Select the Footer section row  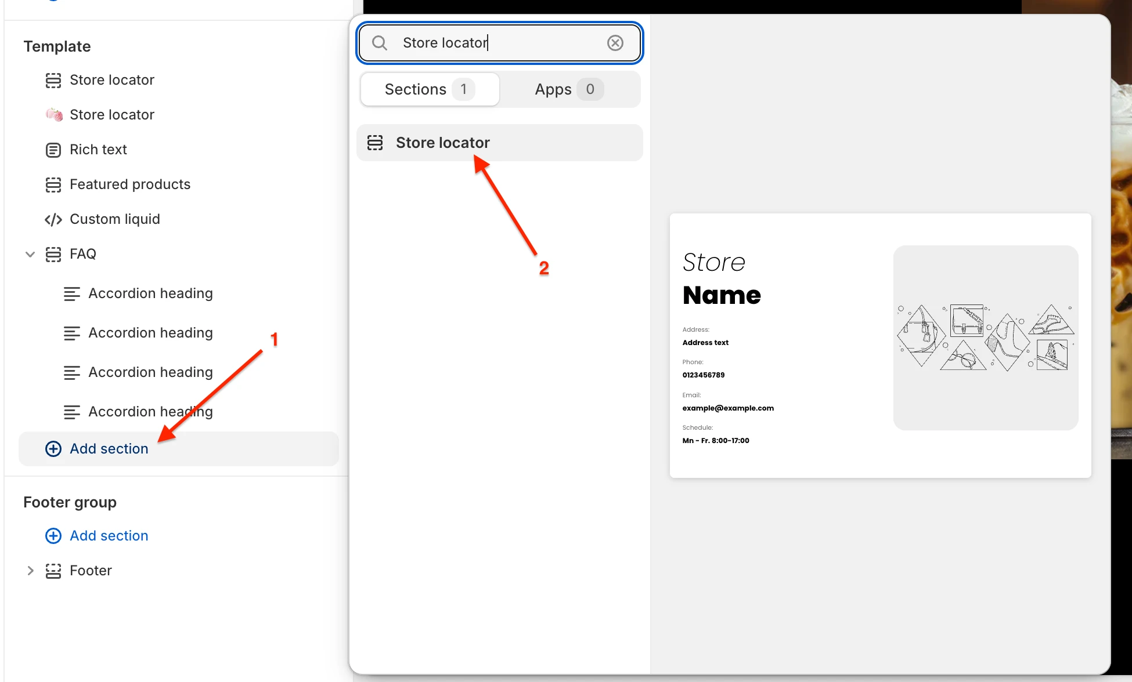(x=179, y=571)
